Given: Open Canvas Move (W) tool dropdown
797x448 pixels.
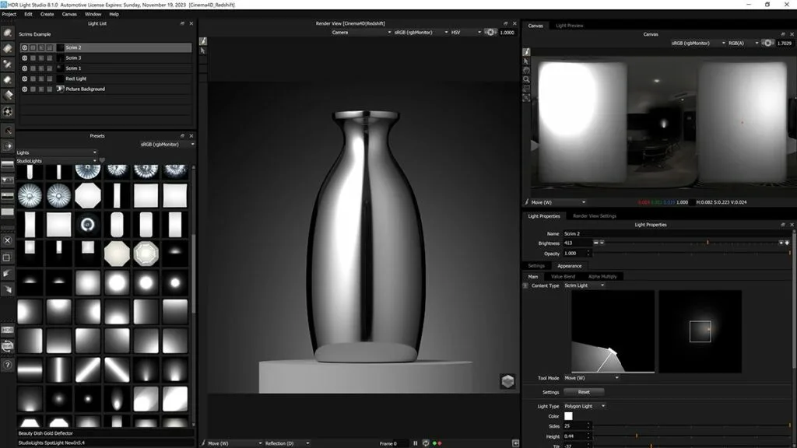Looking at the screenshot, I should [x=558, y=202].
